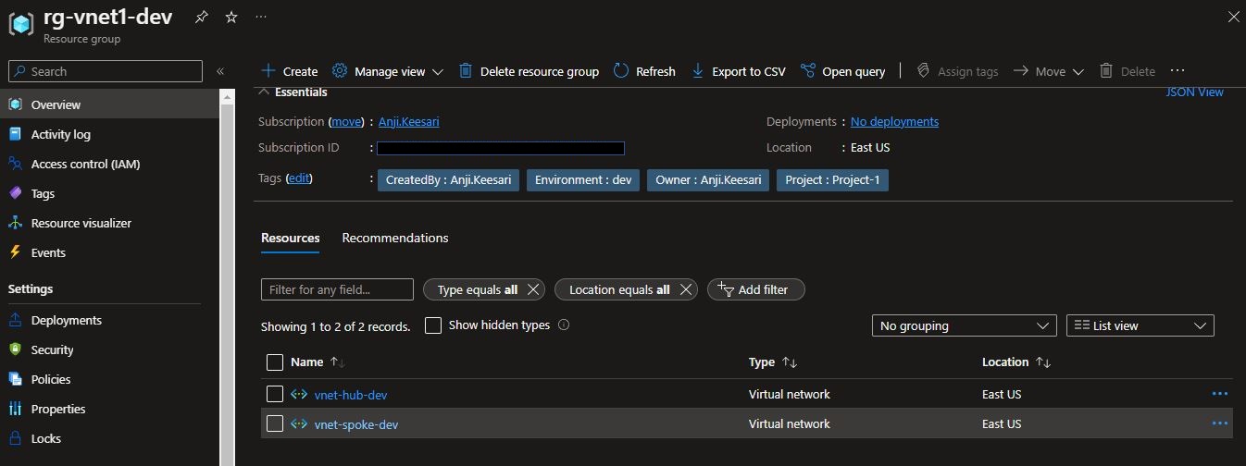Open Deployments under Settings
Screen dimensions: 1246x466
pos(110,320)
